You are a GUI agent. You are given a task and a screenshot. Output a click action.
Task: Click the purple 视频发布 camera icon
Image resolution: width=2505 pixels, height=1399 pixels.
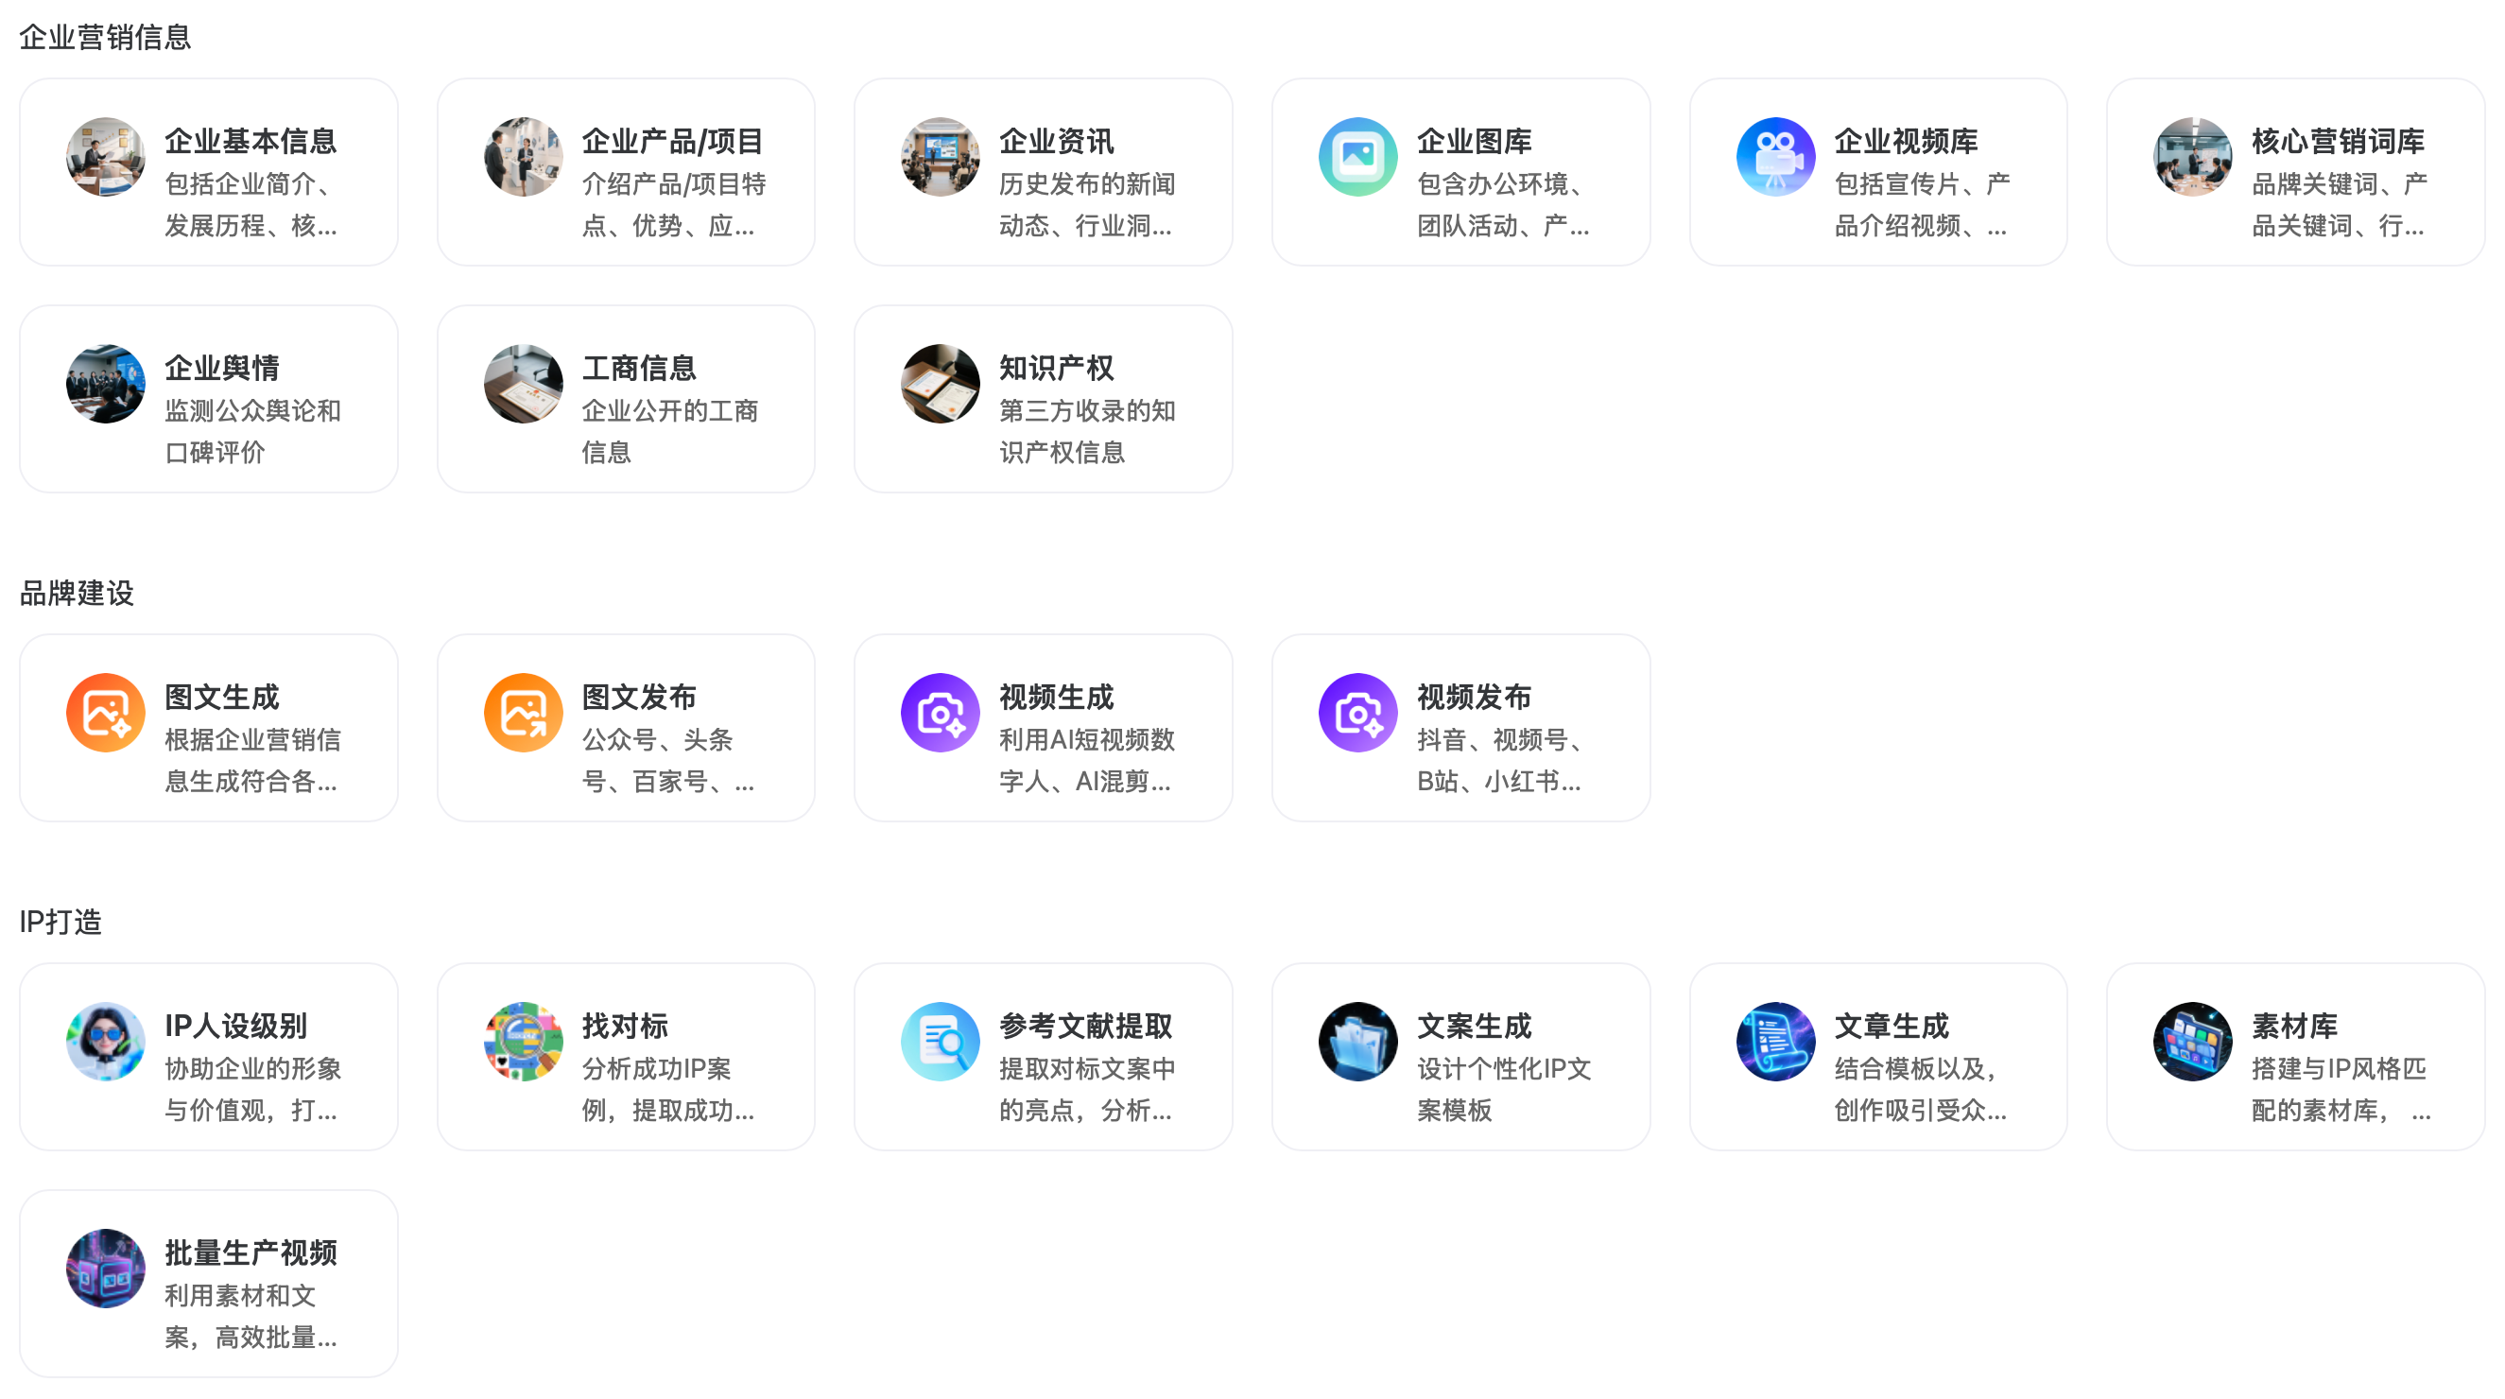pos(1357,713)
